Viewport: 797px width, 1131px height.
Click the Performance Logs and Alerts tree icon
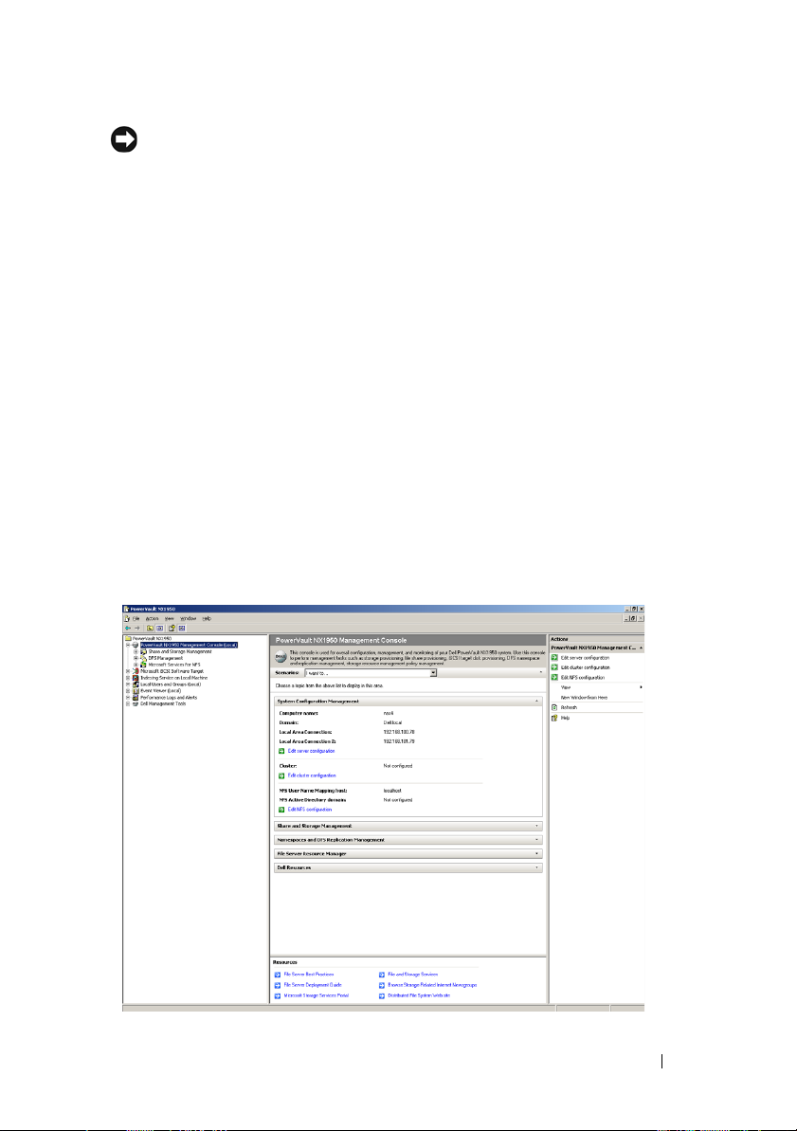(136, 697)
